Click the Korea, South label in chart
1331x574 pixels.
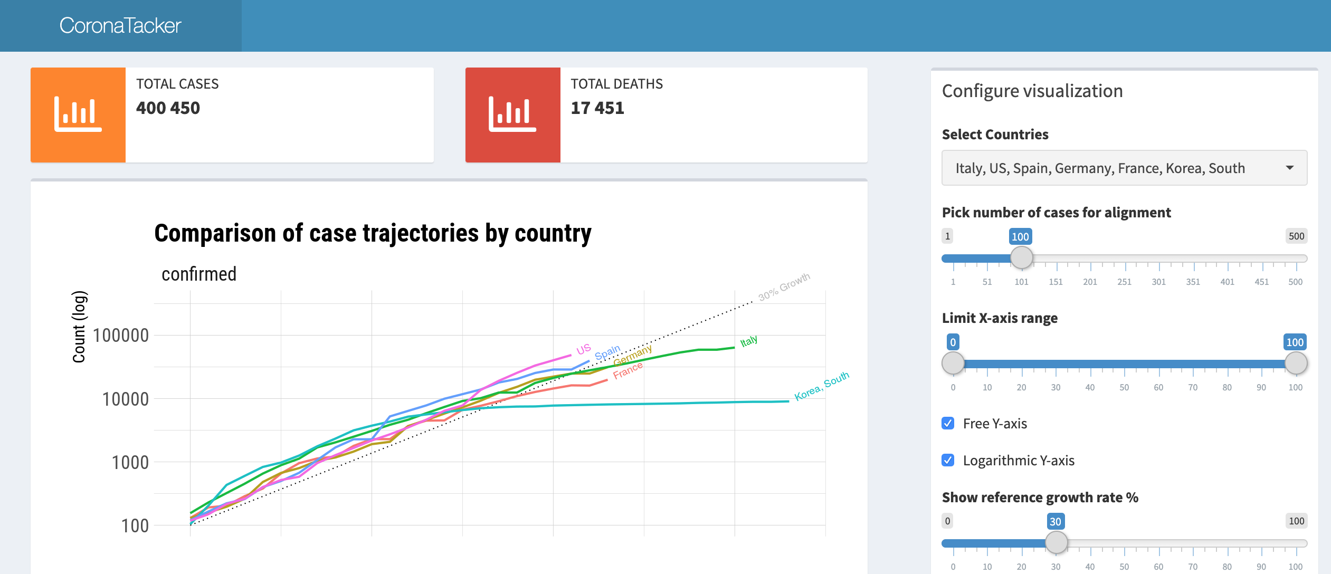point(821,386)
